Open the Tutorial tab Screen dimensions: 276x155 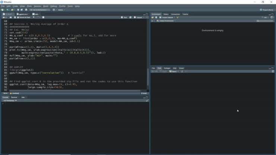pyautogui.click(x=185, y=14)
